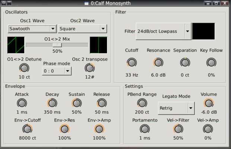Close the Calf Monosynth window

coord(225,3)
